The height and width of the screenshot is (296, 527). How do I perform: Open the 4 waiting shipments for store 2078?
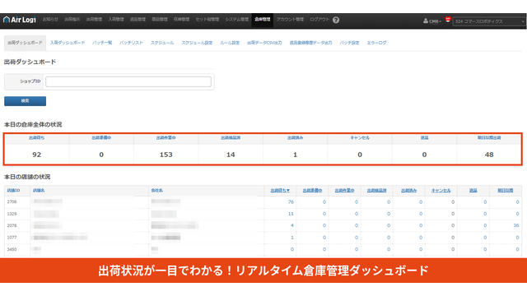point(292,225)
